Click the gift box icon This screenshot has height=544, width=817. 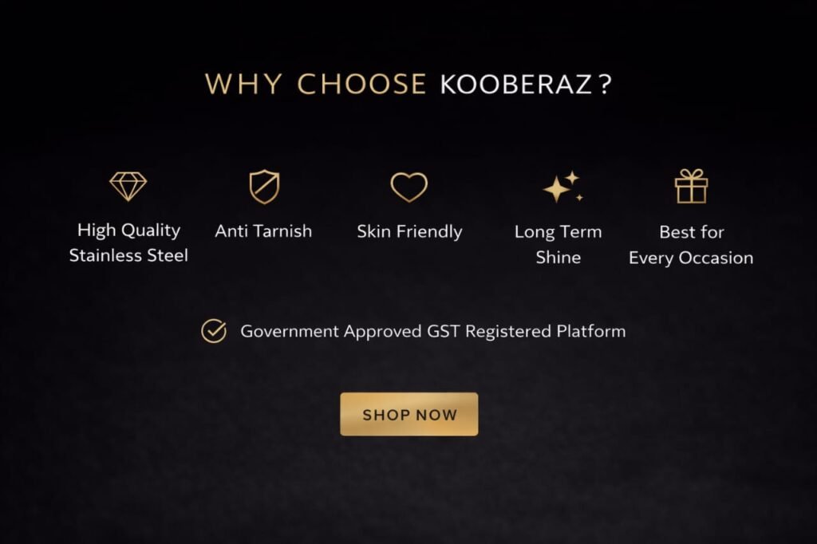click(x=691, y=187)
